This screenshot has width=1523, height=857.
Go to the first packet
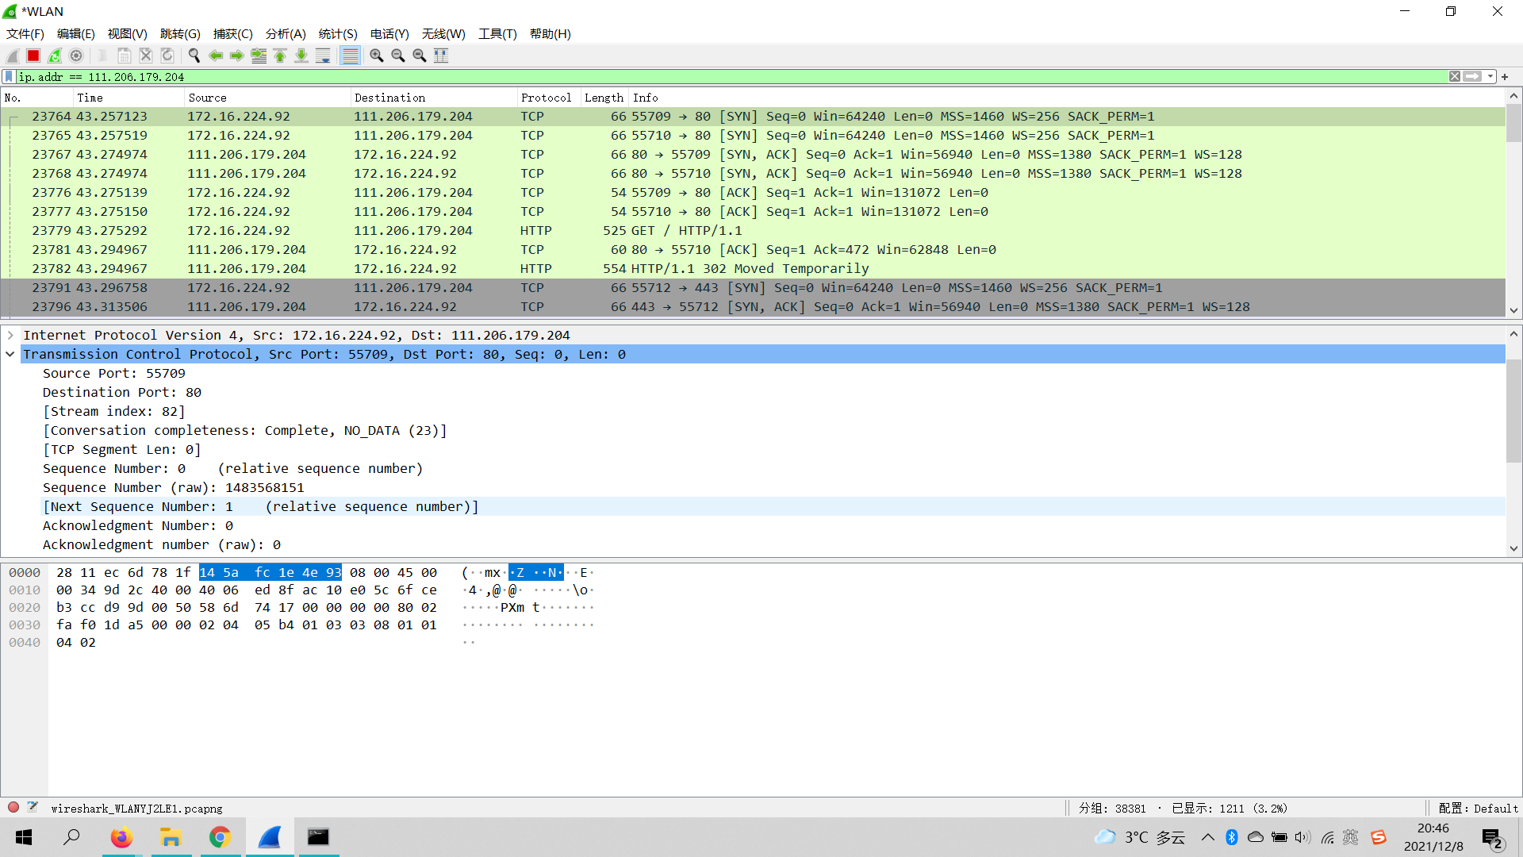[x=280, y=56]
